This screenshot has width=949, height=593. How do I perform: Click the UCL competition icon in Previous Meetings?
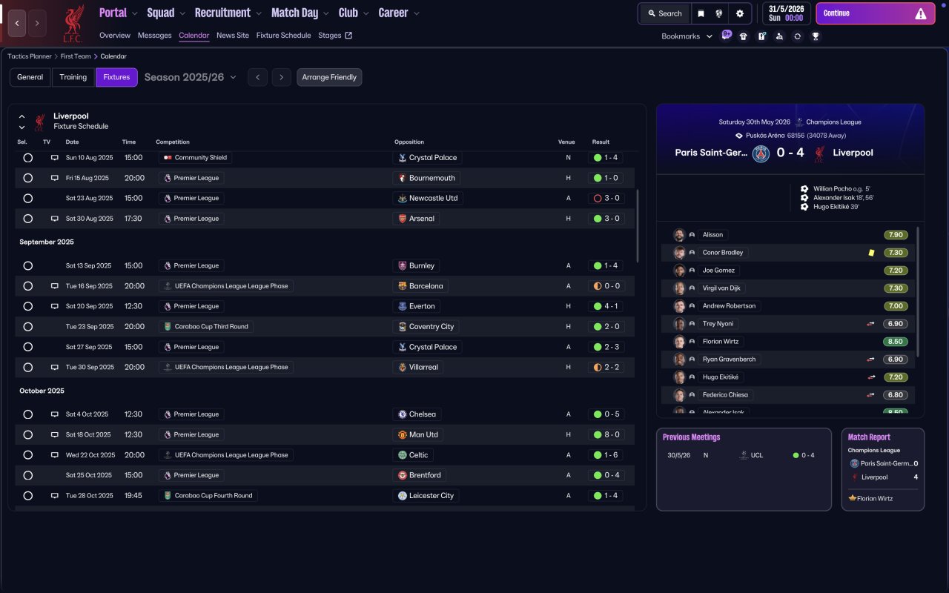pos(743,455)
